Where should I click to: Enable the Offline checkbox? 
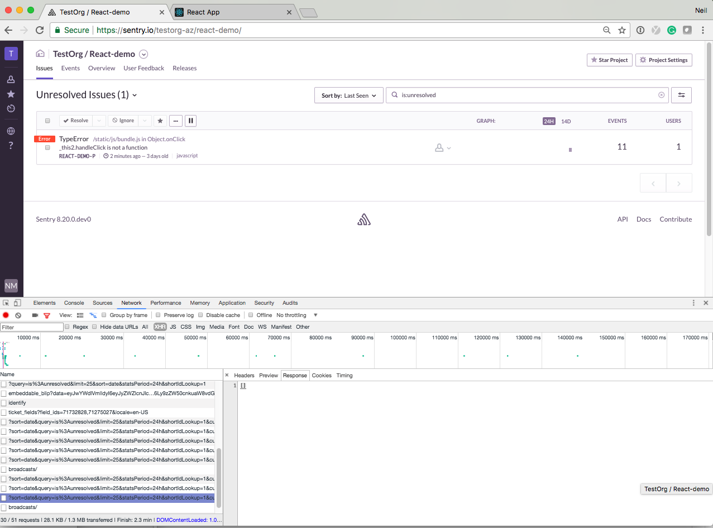pos(251,315)
